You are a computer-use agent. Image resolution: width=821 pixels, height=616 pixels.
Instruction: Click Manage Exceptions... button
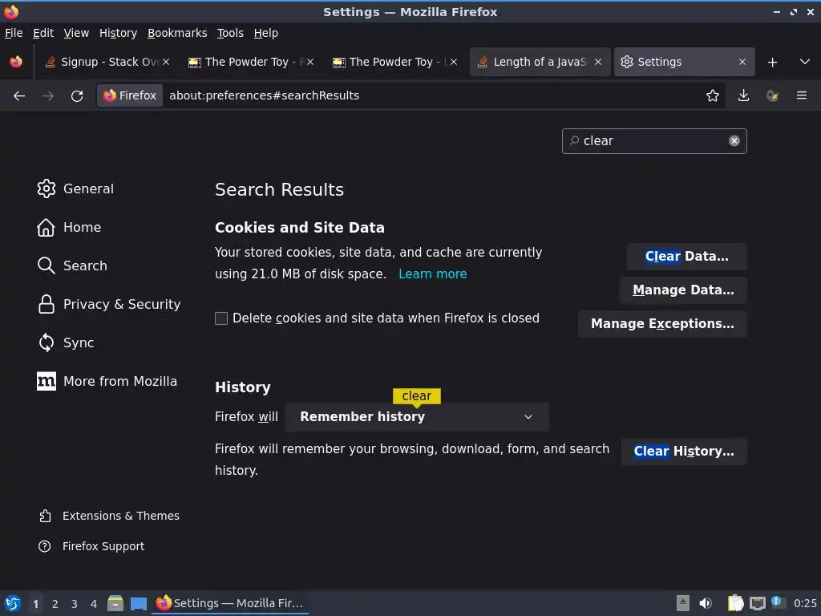pyautogui.click(x=662, y=324)
